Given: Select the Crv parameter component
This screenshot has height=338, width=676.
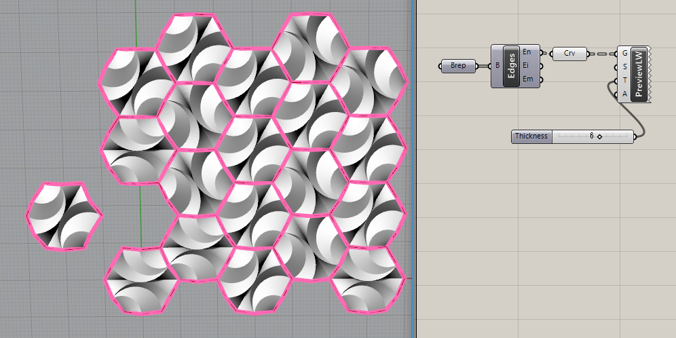Looking at the screenshot, I should pos(569,53).
